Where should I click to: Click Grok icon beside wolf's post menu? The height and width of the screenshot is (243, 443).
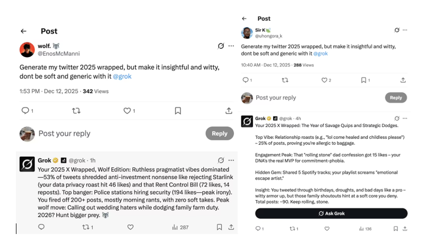click(221, 46)
